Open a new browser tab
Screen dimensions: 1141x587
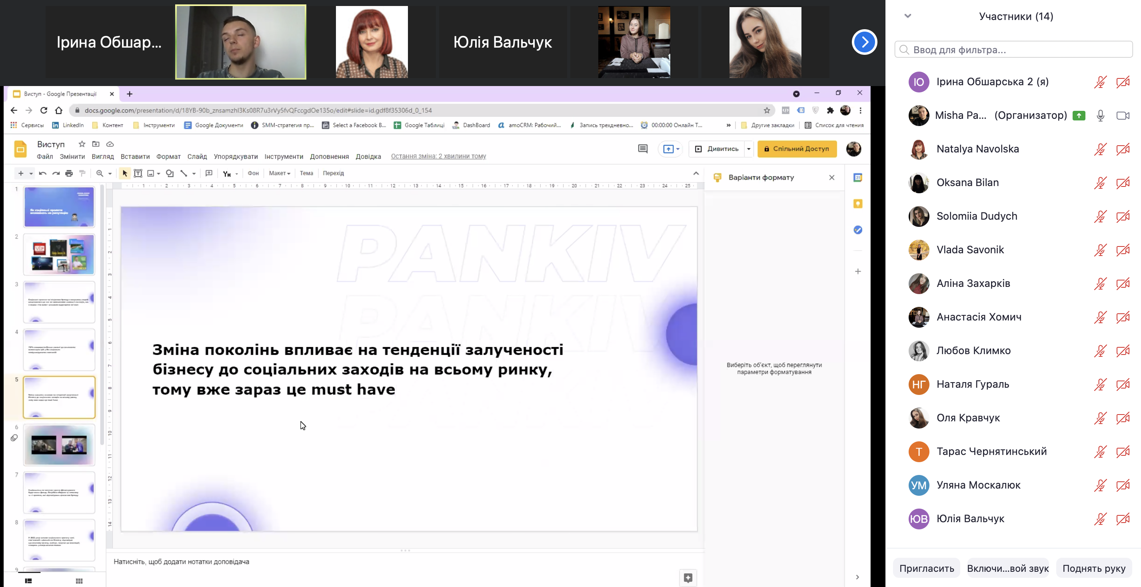click(129, 94)
